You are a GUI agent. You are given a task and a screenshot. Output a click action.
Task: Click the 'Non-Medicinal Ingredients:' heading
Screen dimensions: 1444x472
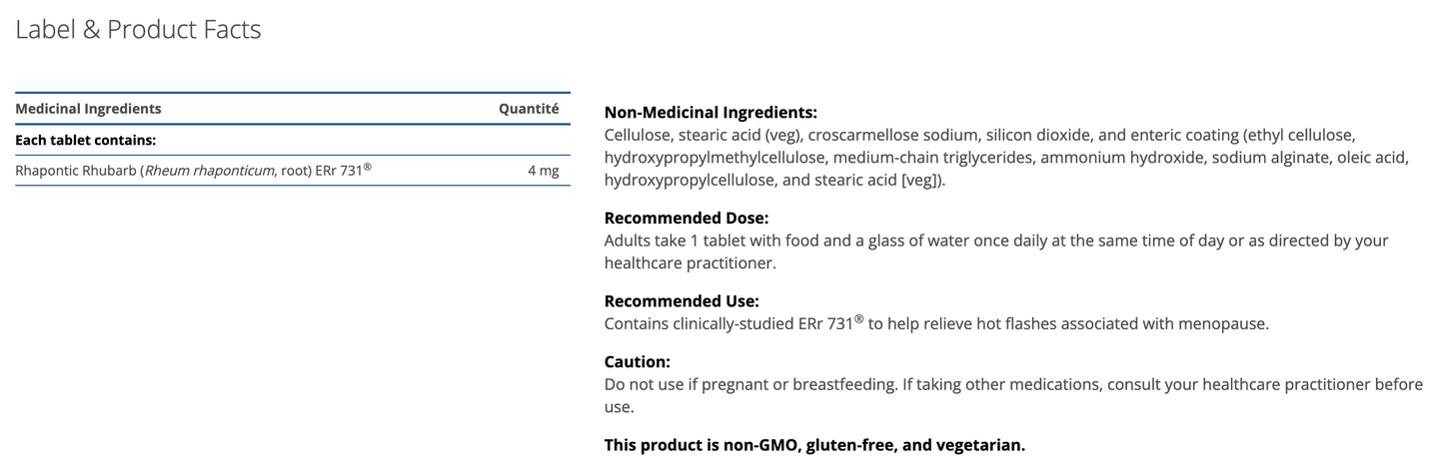(x=711, y=113)
